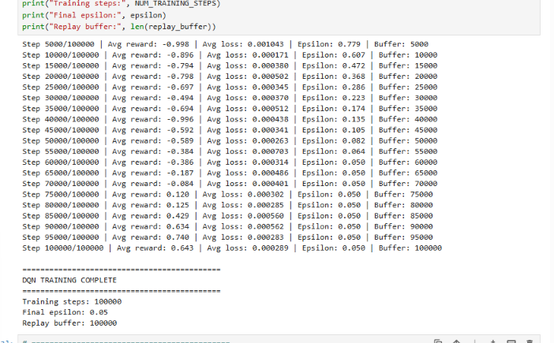Click the Epsilon value 0.105
The image size is (554, 343).
coord(354,130)
